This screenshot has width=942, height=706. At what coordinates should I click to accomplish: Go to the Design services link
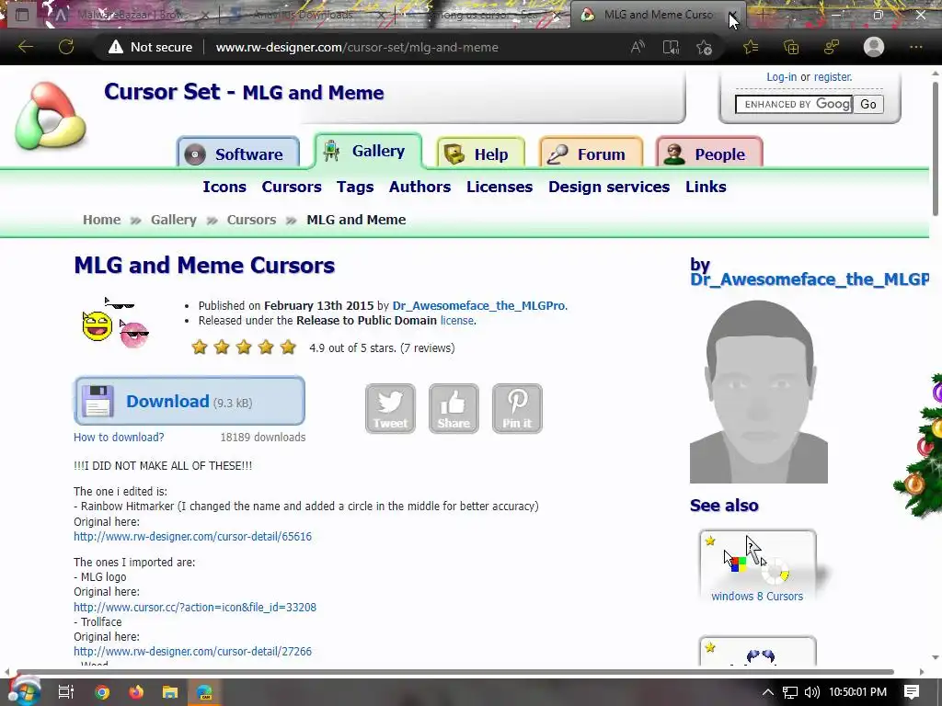coord(609,187)
